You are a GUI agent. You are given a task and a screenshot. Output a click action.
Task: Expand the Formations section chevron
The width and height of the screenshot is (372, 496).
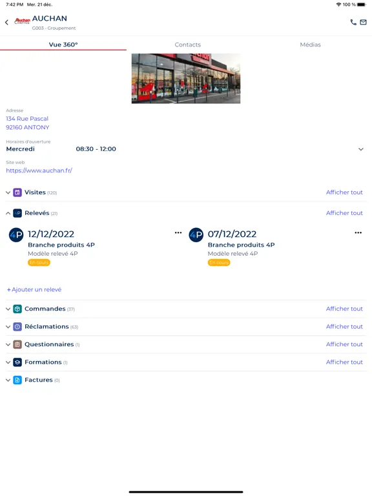pyautogui.click(x=8, y=362)
